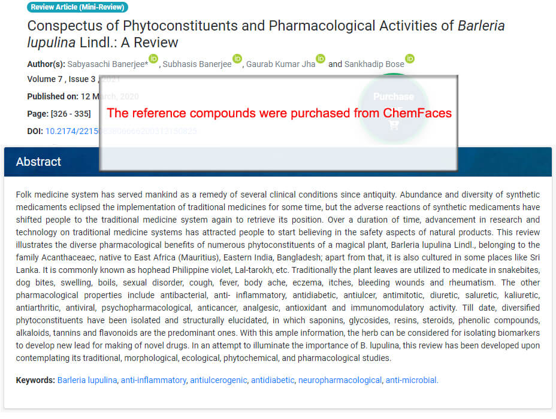Open author Sankhadip Bose's profile
The width and height of the screenshot is (556, 419).
(374, 64)
